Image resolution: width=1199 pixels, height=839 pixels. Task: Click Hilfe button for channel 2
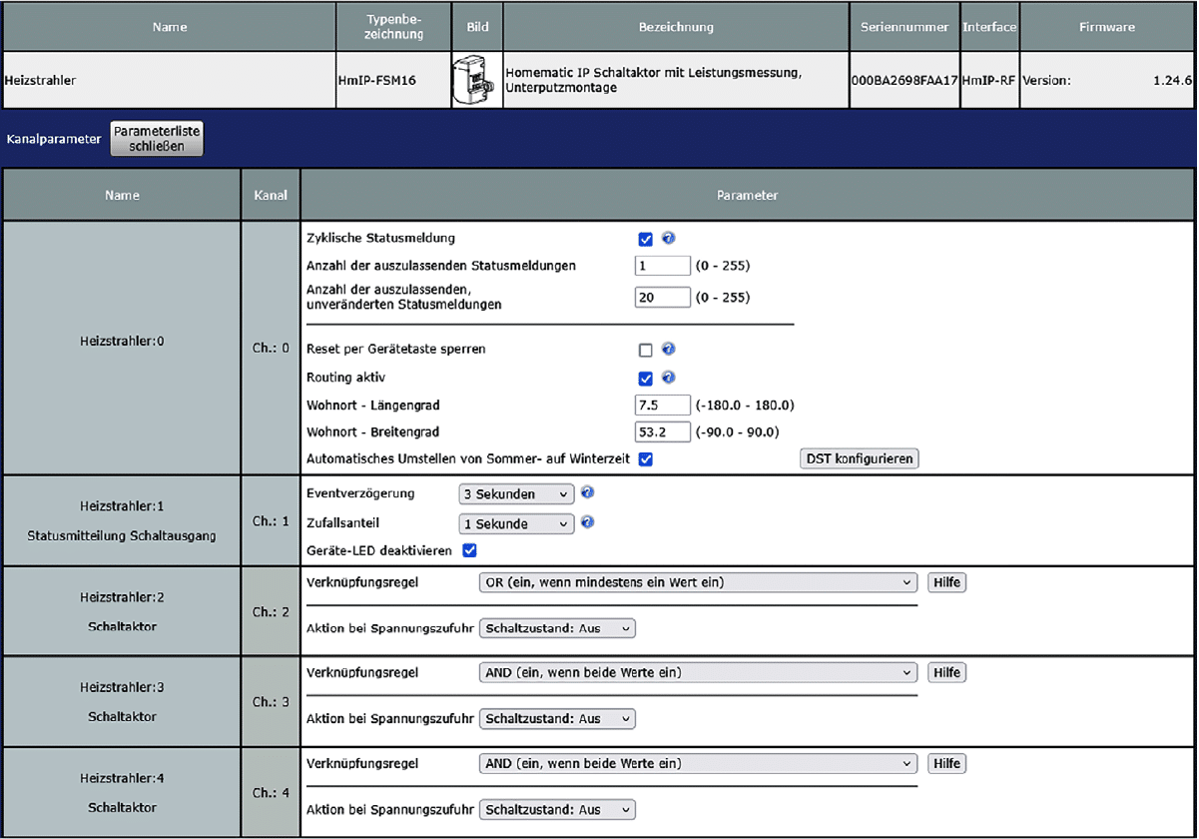tap(946, 582)
